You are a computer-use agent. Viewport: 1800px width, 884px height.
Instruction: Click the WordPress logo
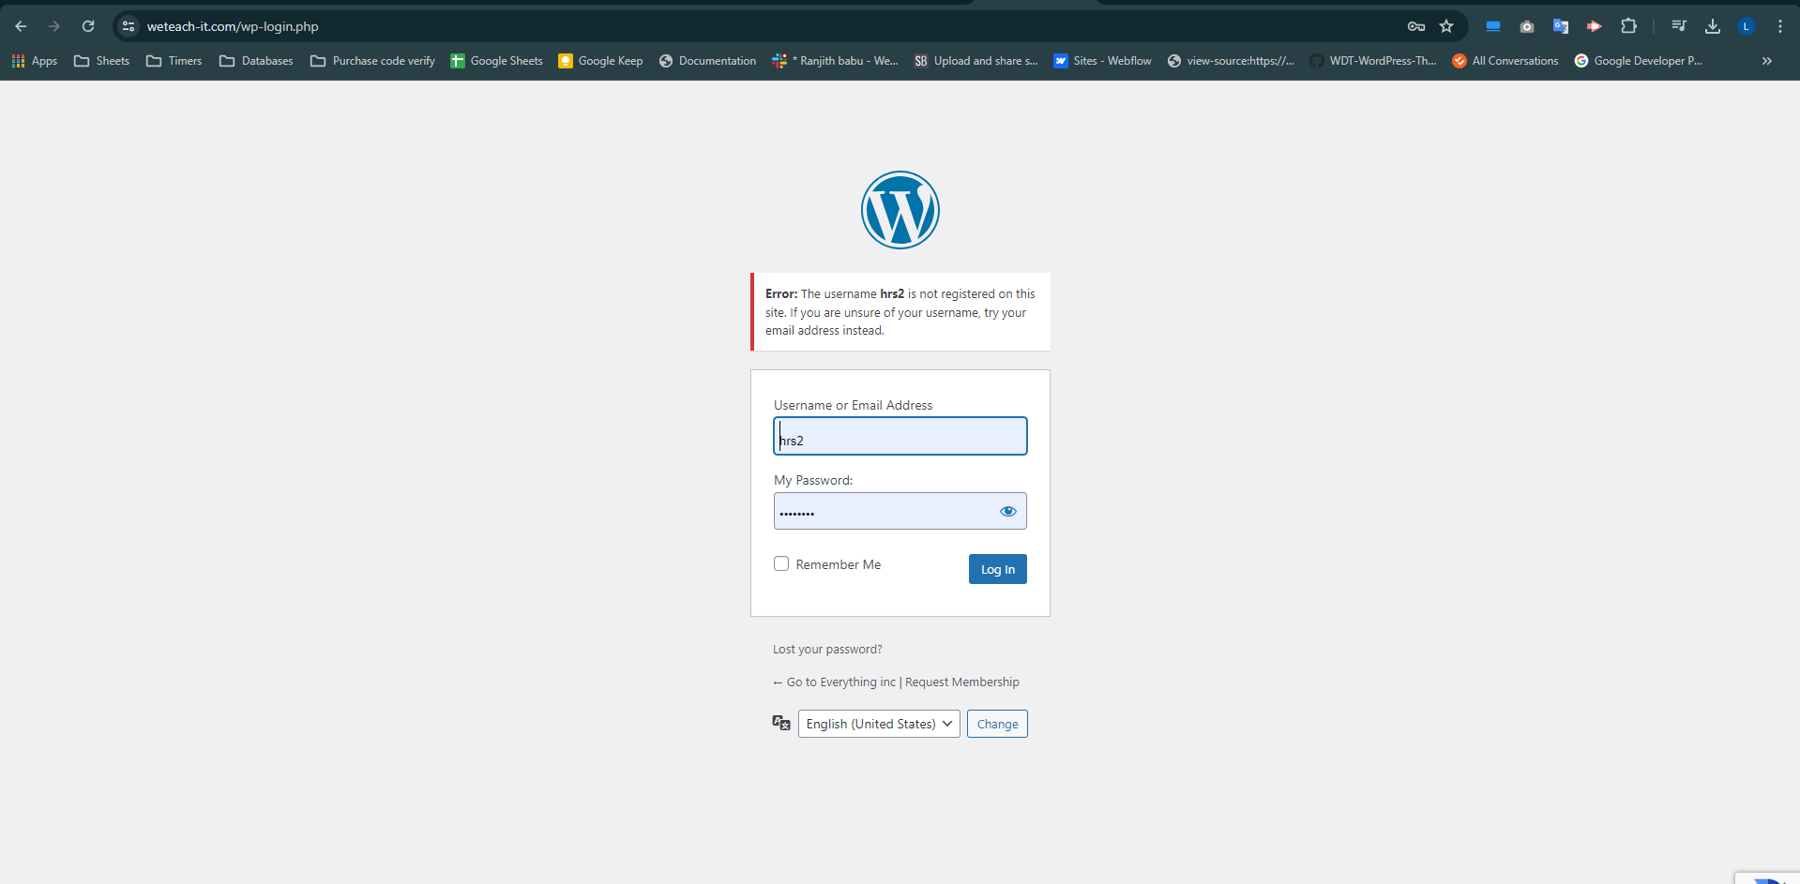click(x=900, y=210)
